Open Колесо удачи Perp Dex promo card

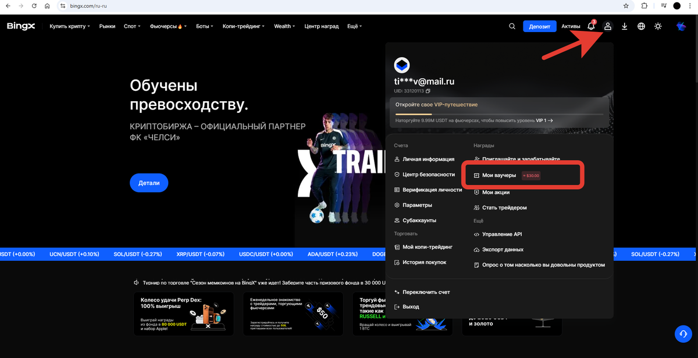click(184, 314)
